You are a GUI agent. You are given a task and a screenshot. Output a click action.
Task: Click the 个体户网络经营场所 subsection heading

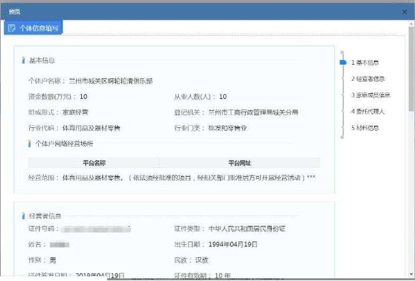tap(64, 144)
